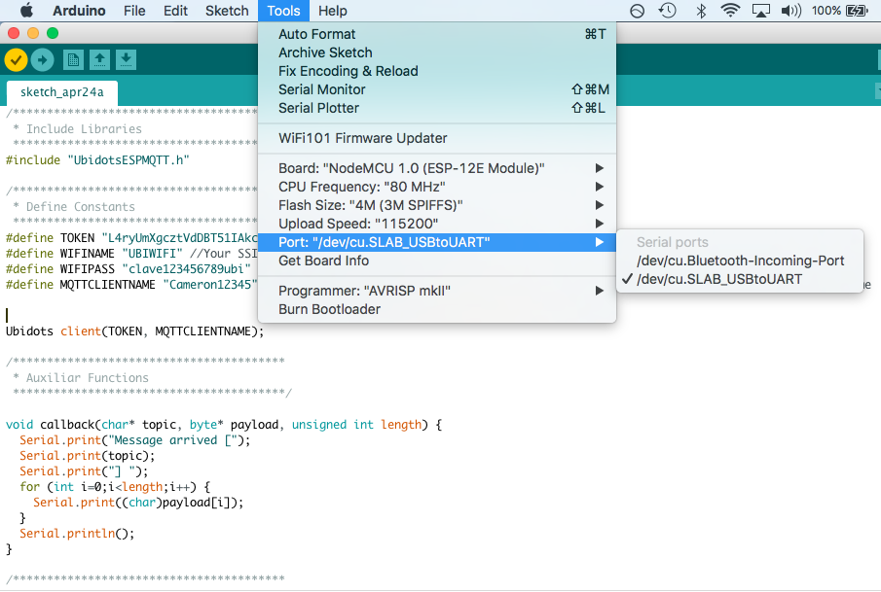Click the Save sketch down-arrow icon
This screenshot has height=592, width=881.
tap(126, 59)
